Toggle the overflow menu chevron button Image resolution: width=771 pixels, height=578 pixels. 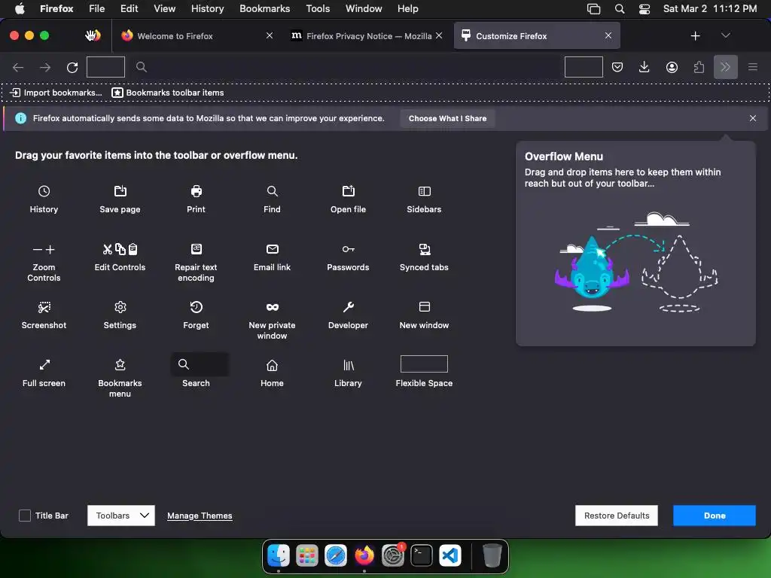(x=725, y=67)
